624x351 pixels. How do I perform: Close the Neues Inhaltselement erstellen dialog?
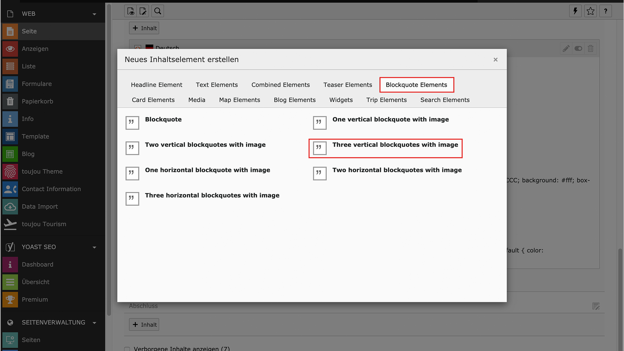[495, 60]
